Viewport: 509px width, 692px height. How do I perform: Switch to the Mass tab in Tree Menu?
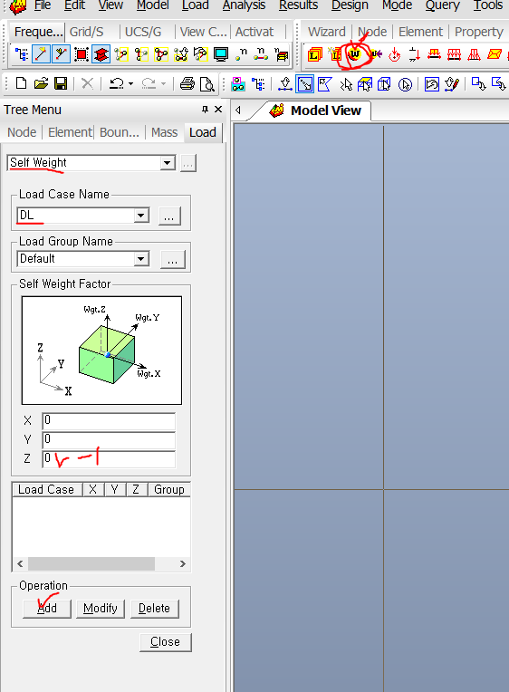(x=164, y=132)
